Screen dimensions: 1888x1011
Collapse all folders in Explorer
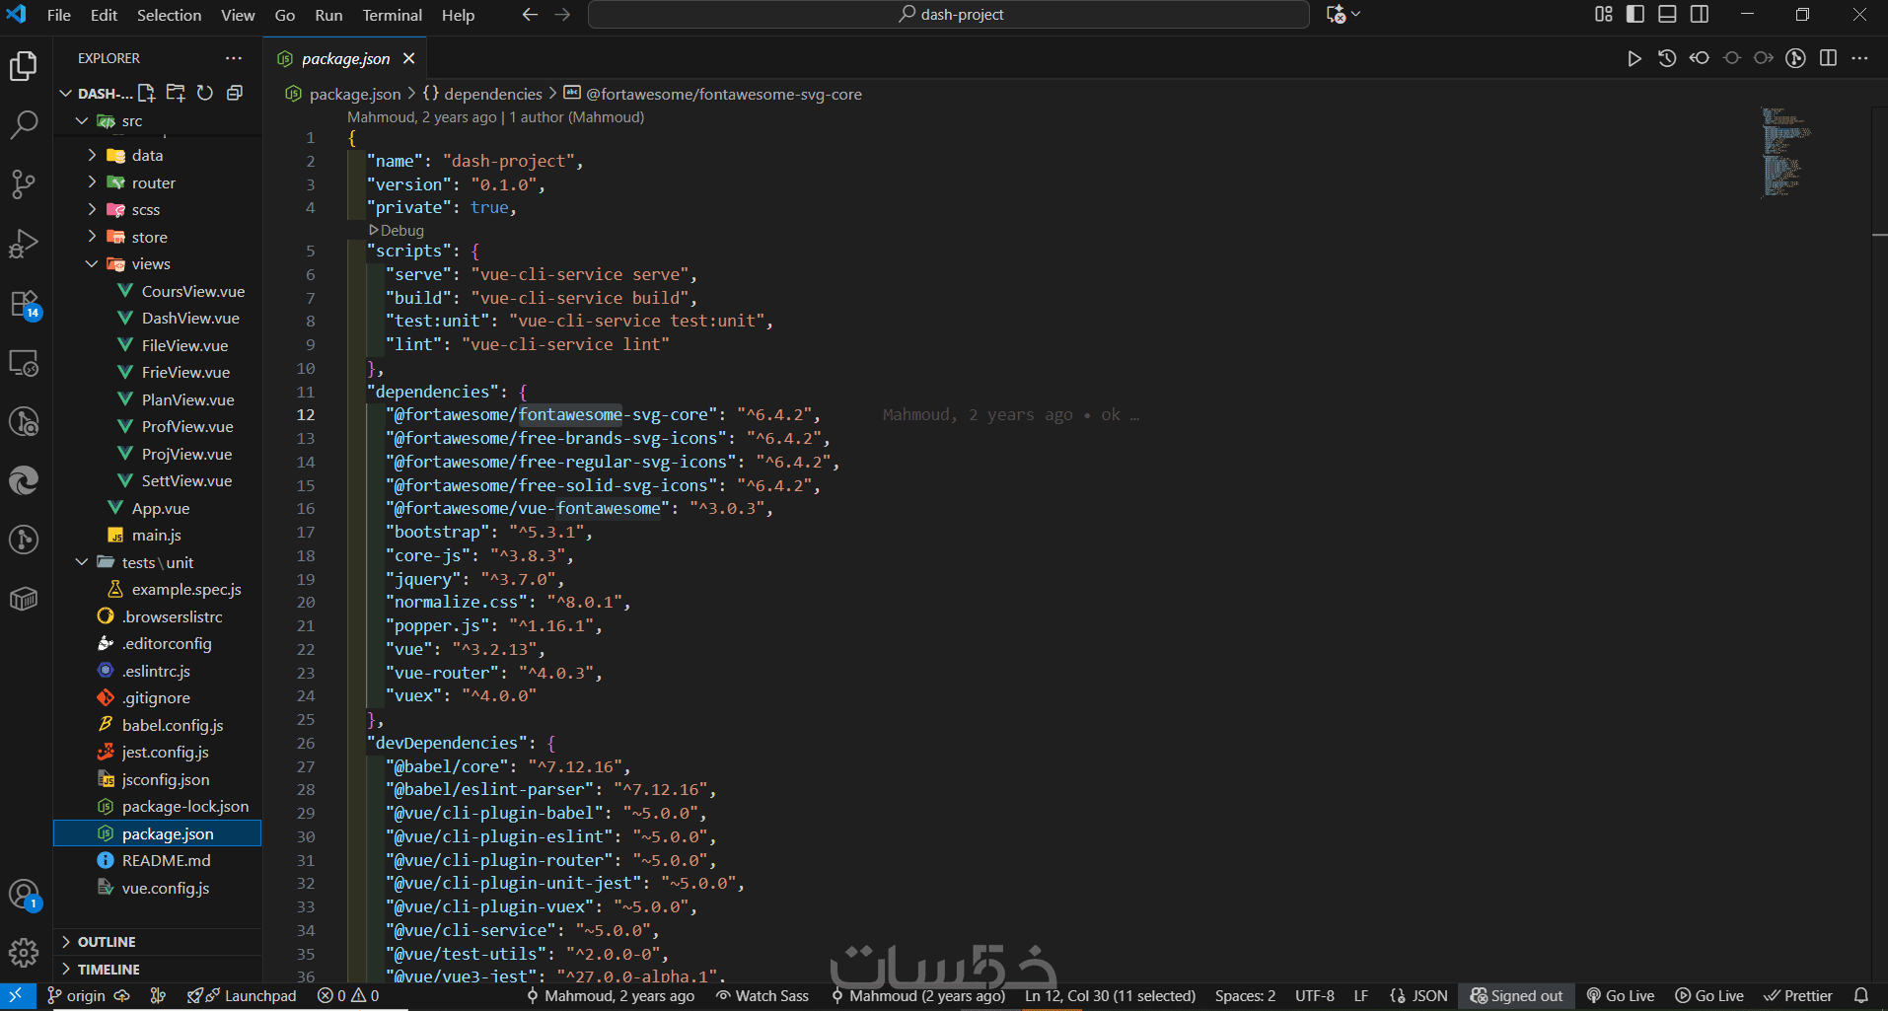tap(235, 93)
